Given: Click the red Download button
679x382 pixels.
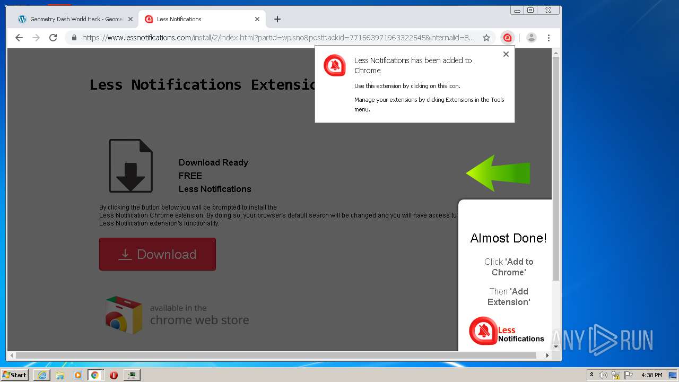Looking at the screenshot, I should [x=158, y=254].
